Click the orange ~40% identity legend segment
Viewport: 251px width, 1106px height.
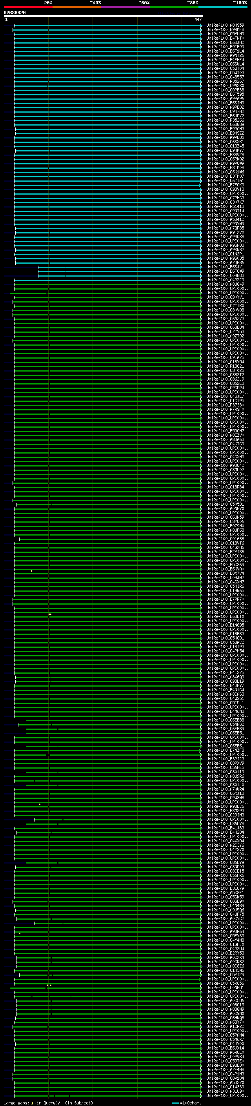click(x=77, y=7)
